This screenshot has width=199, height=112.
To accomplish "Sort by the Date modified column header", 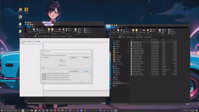I will (154, 40).
